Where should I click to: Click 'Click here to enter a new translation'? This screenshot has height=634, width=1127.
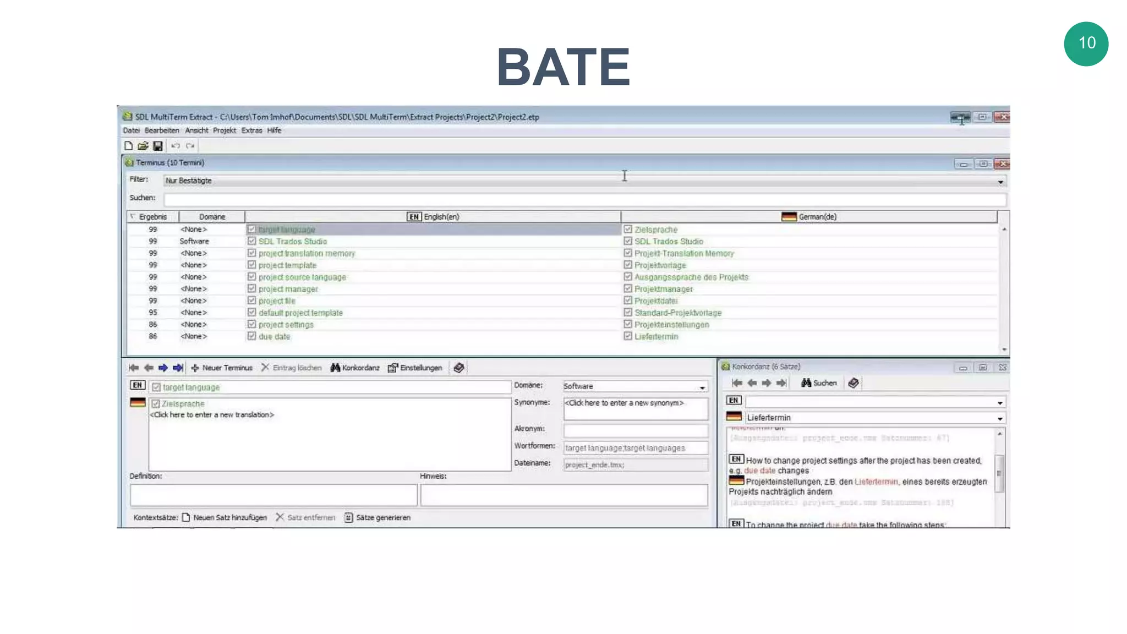click(212, 415)
